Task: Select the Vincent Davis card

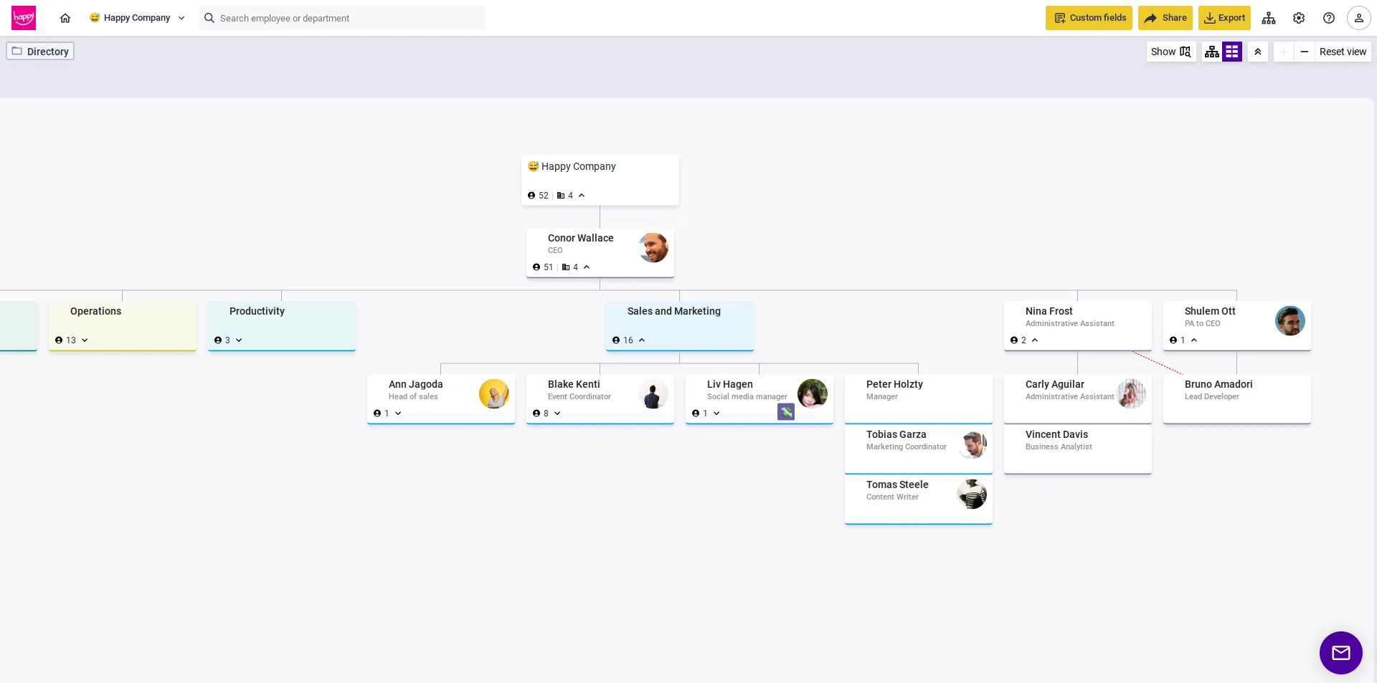Action: [x=1078, y=449]
